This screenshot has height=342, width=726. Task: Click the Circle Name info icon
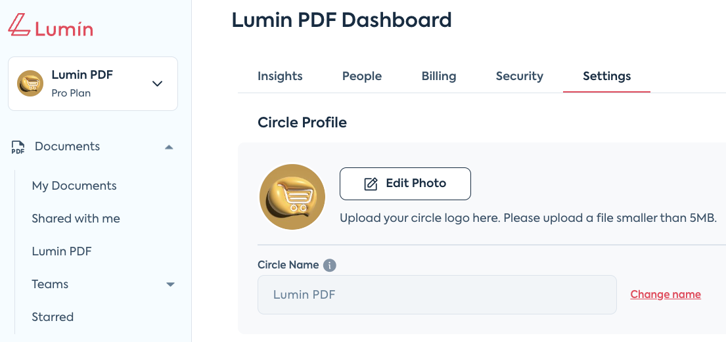point(330,265)
